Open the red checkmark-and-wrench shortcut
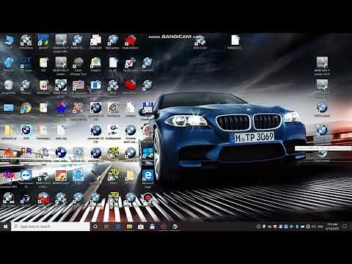 pos(131,64)
